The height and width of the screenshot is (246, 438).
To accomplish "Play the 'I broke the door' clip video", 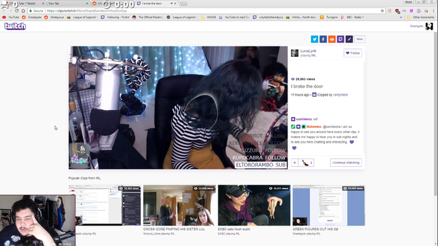I will 178,108.
